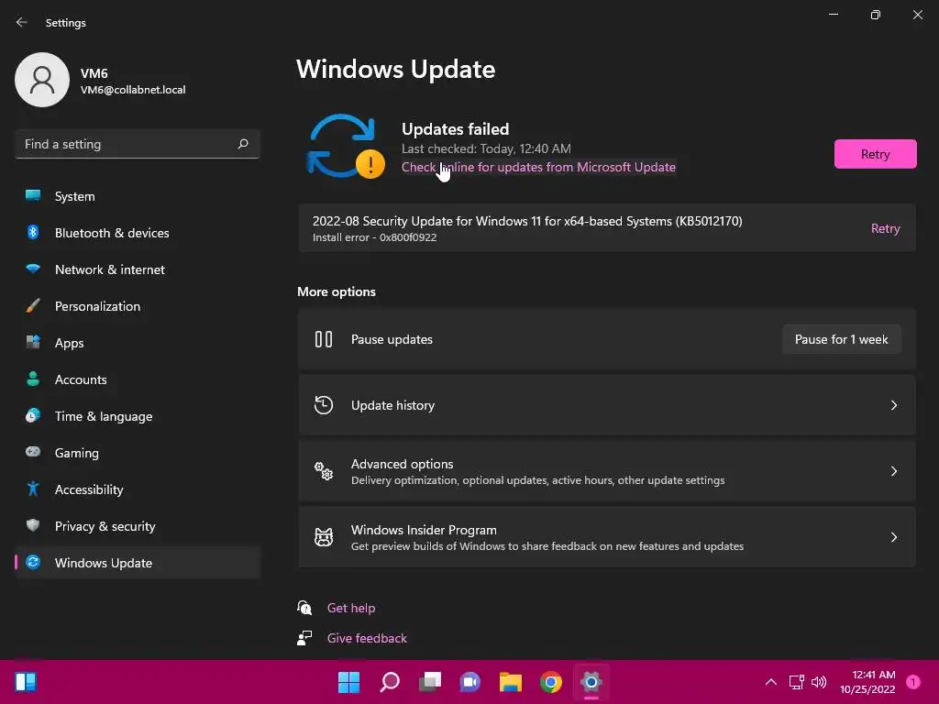Select Time & language label in sidebar
This screenshot has width=939, height=704.
point(104,416)
